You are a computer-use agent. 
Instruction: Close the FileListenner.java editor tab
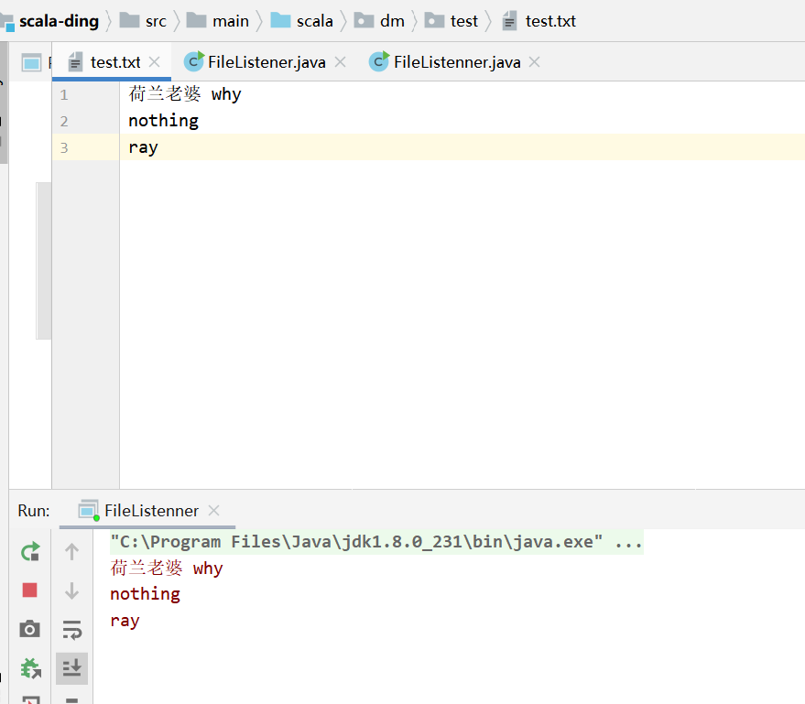[535, 62]
